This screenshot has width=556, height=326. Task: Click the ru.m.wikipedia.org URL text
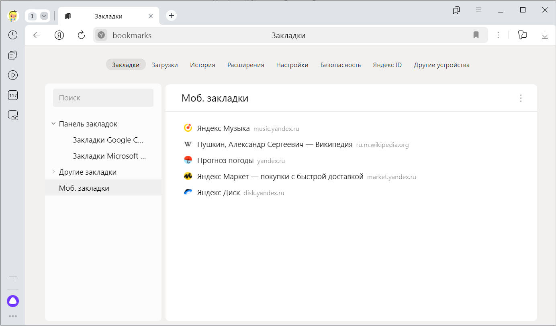coord(382,145)
